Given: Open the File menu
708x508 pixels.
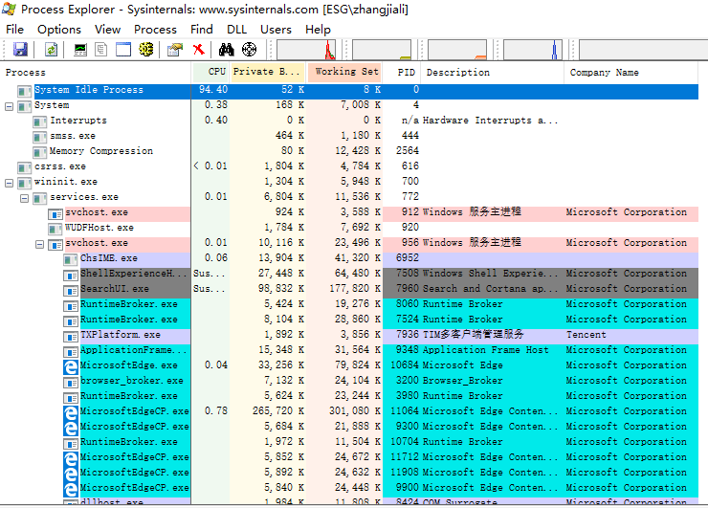Looking at the screenshot, I should (x=14, y=30).
